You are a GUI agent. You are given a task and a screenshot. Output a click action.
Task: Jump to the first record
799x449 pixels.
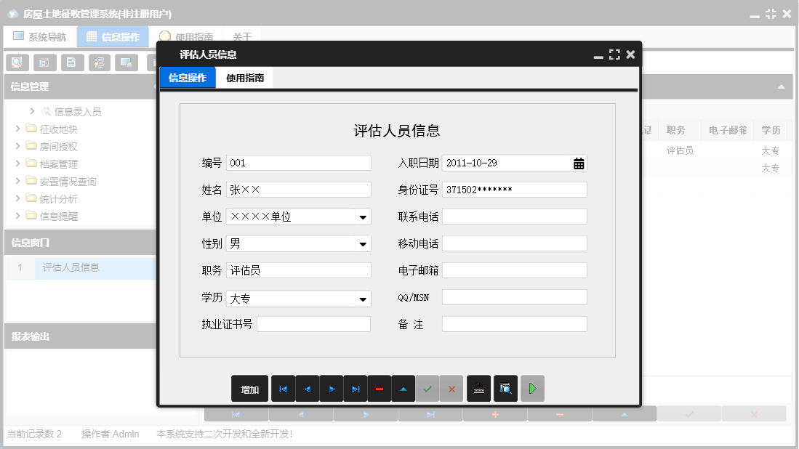pyautogui.click(x=283, y=388)
